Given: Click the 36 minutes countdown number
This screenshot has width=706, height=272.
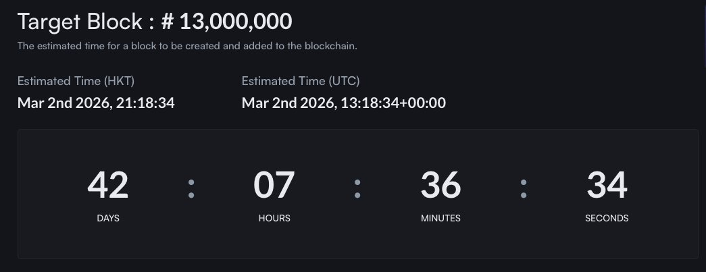Looking at the screenshot, I should [440, 185].
